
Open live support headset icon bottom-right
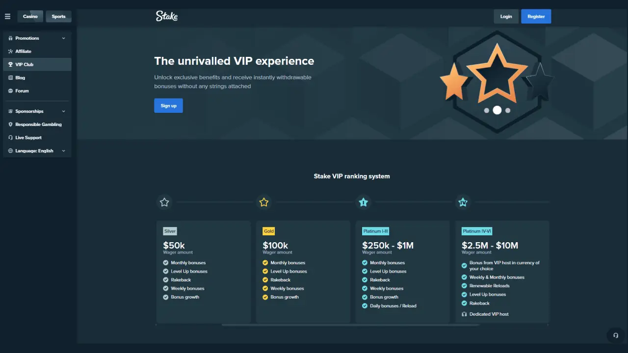click(616, 335)
